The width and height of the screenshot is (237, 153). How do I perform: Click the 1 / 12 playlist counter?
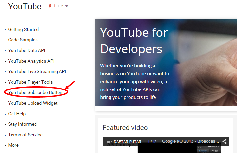(x=152, y=142)
